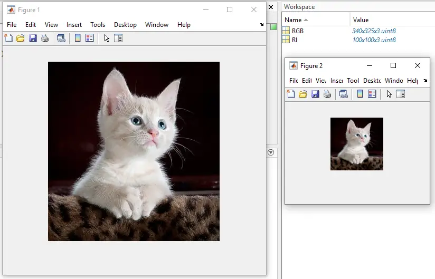Open Property Inspector in Figure 1 toolbar
Viewport: 435px width, 279px height.
118,38
